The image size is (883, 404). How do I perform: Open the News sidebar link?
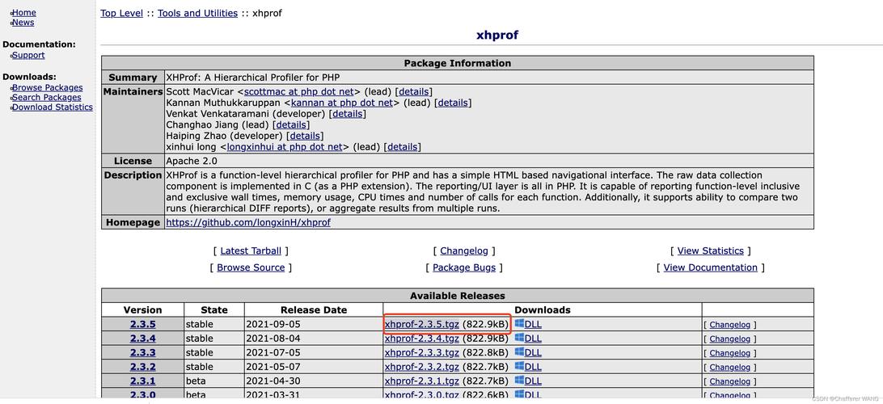23,23
